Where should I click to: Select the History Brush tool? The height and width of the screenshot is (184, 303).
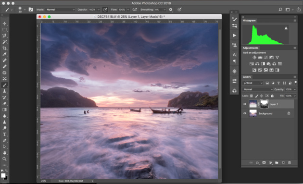(x=4, y=98)
